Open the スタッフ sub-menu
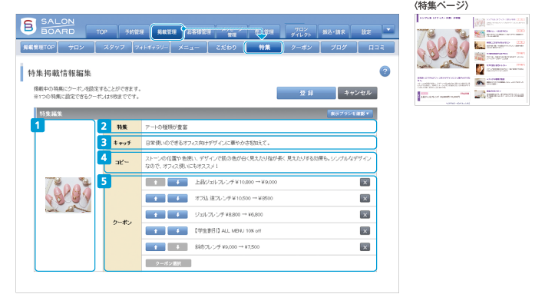545x294 pixels. 114,48
